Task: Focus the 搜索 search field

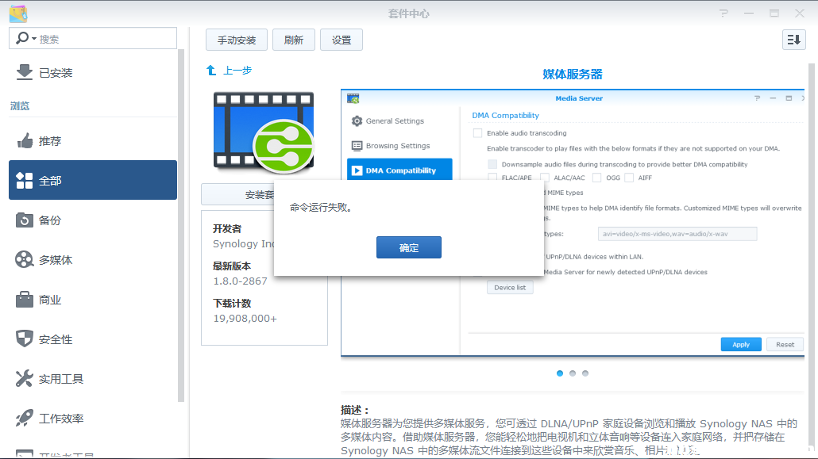Action: pyautogui.click(x=93, y=39)
